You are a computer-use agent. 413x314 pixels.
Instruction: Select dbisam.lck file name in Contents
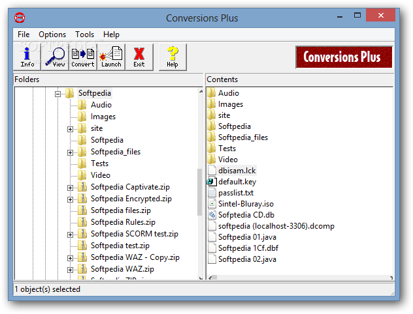(237, 171)
